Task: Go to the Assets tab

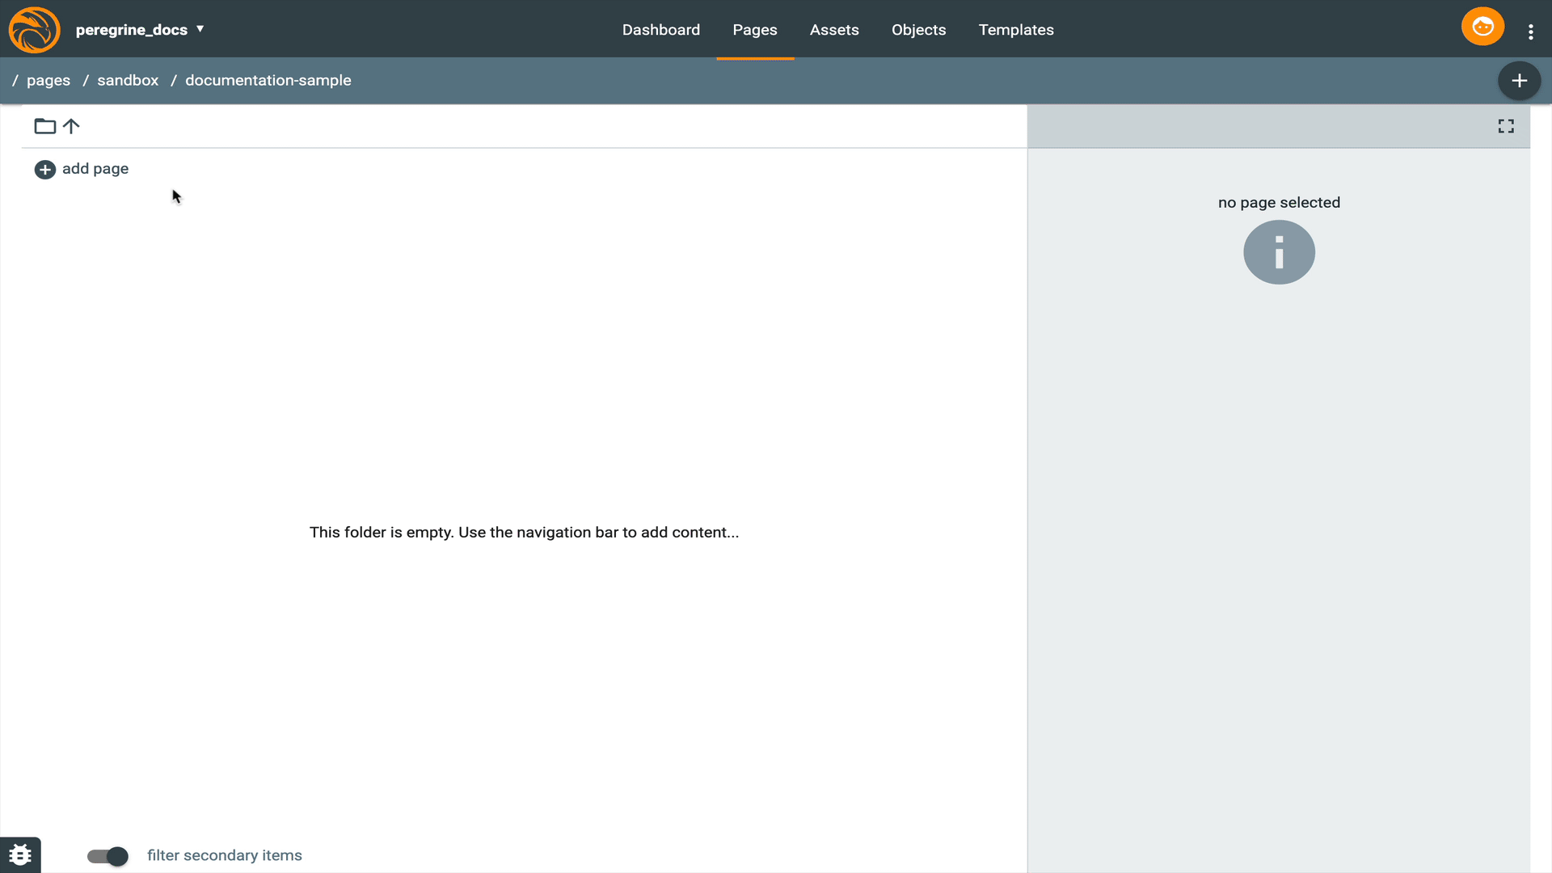Action: coord(833,30)
